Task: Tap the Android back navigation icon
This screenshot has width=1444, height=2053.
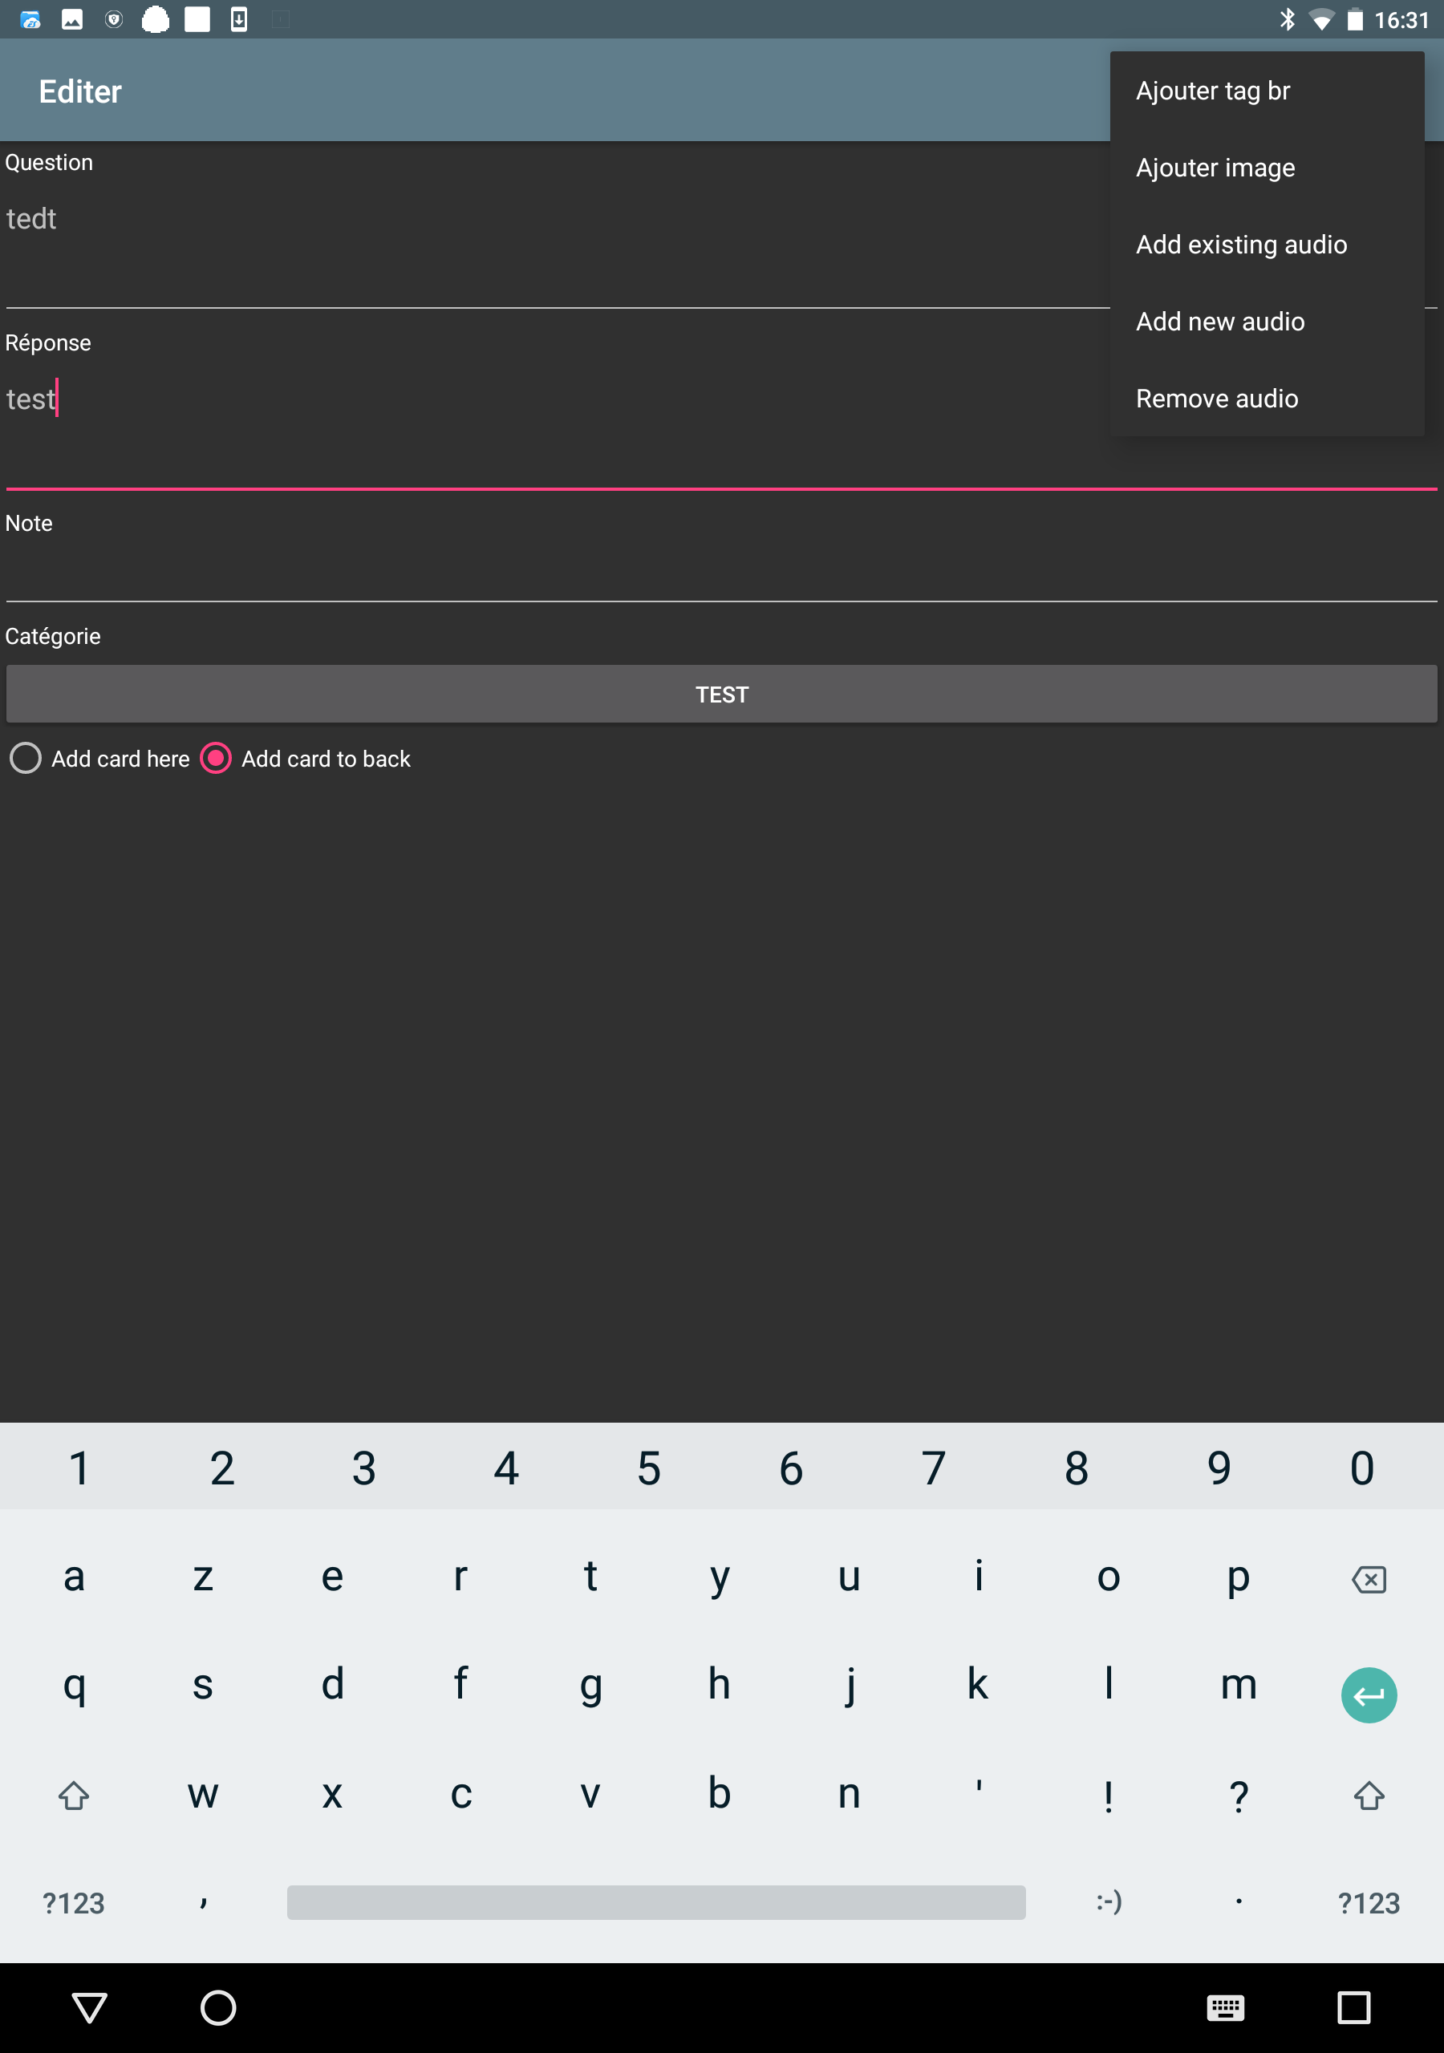Action: 90,2007
